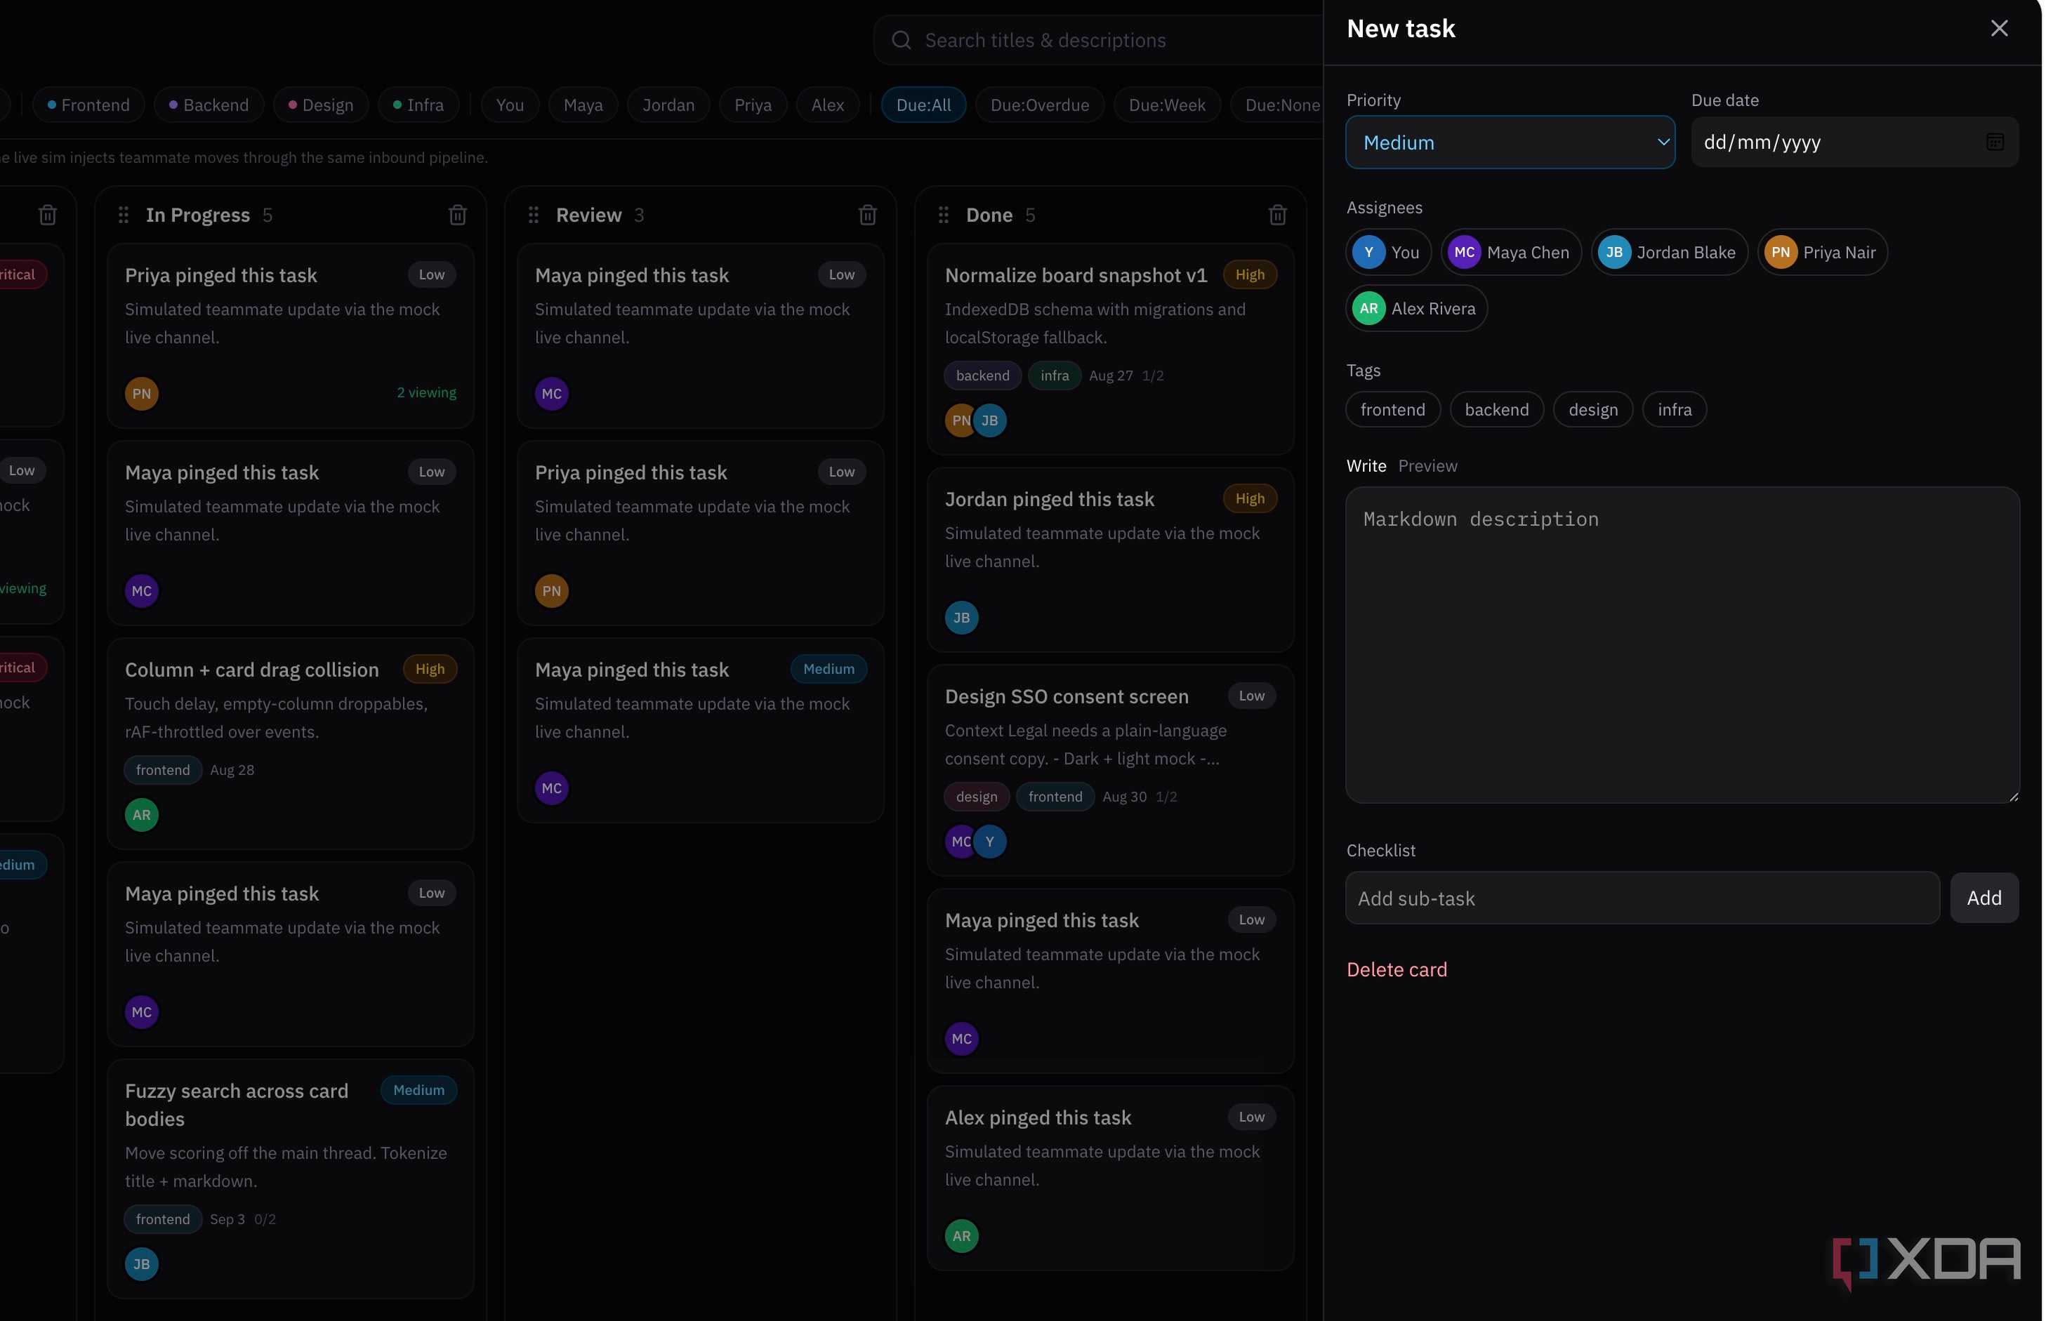Click JB avatar on Jordan pinged this task
This screenshot has height=1321, width=2046.
coord(962,618)
